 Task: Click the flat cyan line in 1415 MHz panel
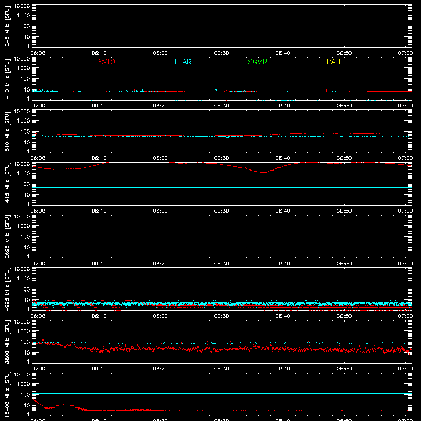(222, 187)
